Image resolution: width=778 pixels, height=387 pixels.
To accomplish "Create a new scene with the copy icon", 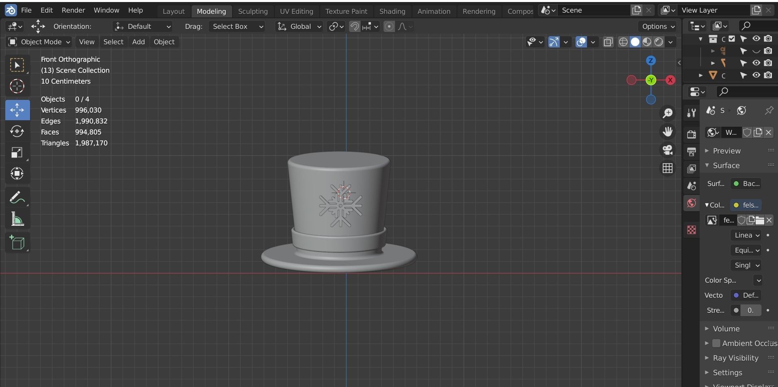I will (x=636, y=10).
